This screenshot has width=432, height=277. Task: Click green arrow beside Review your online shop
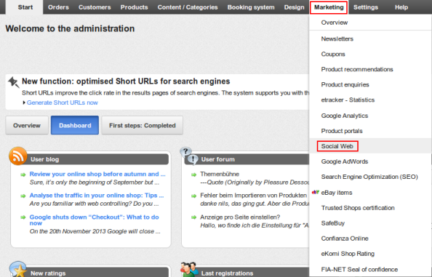coord(23,174)
